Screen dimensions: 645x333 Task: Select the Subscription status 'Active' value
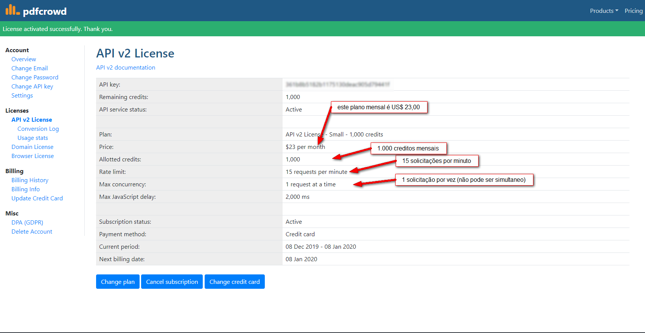click(x=294, y=222)
